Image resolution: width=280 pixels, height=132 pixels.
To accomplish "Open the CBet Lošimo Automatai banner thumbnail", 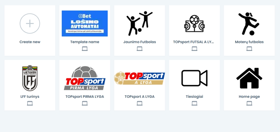I will coord(85,23).
